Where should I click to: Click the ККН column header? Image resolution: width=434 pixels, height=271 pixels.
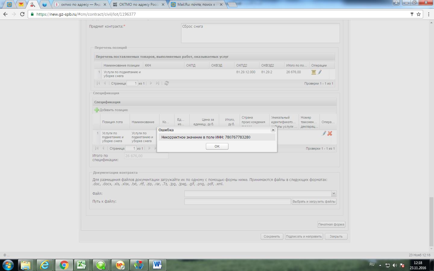pos(164,65)
